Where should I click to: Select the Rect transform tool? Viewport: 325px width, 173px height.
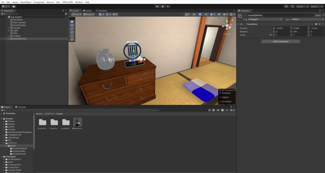(x=72, y=36)
